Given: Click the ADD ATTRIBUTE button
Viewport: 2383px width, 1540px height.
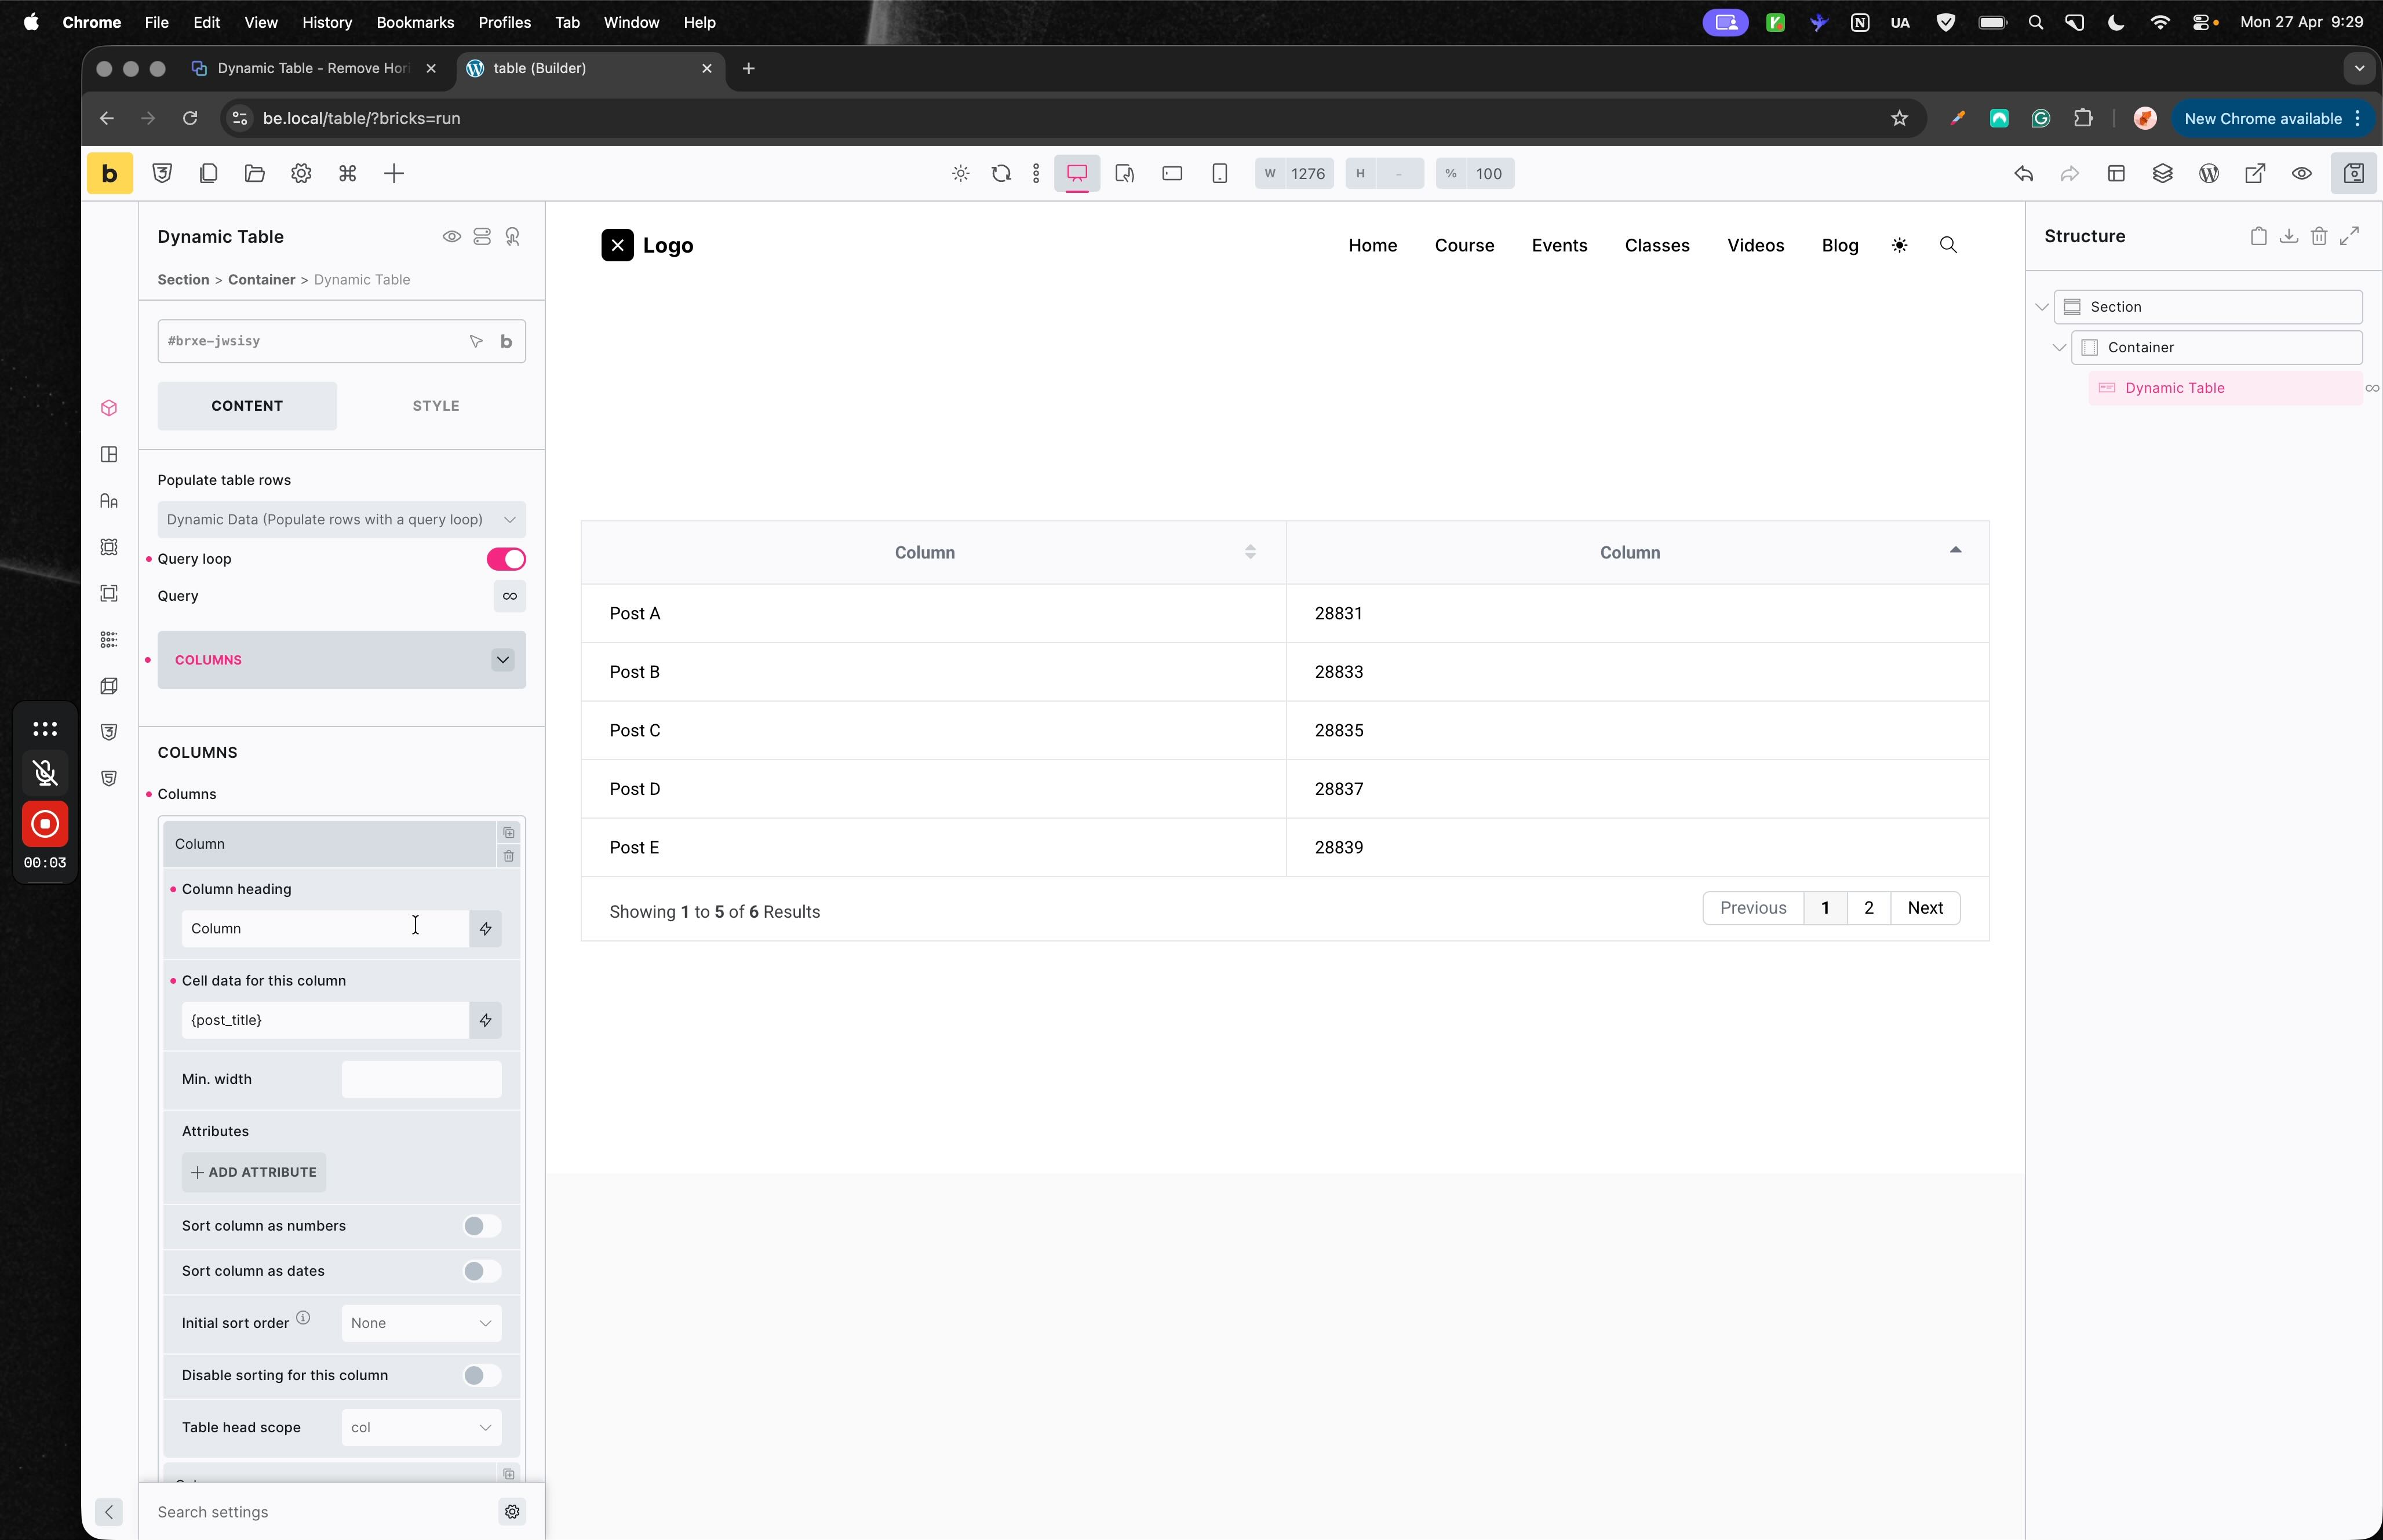Looking at the screenshot, I should point(254,1172).
